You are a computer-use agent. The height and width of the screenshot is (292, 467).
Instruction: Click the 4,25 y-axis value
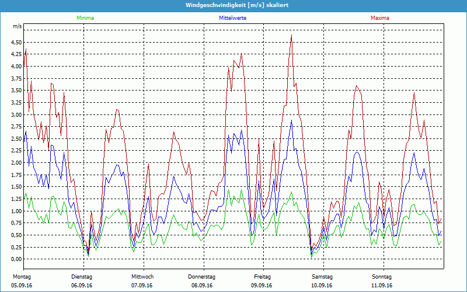[x=16, y=54]
